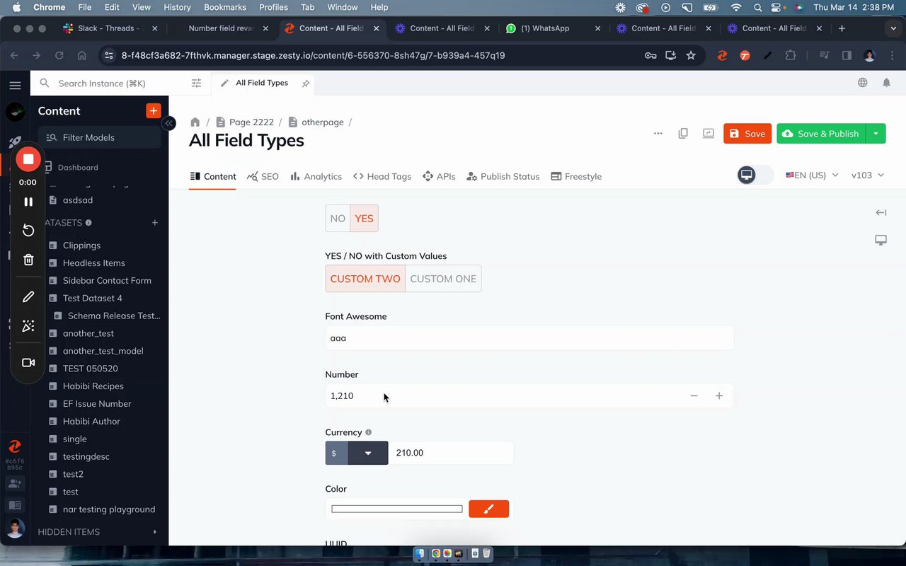Pin the All Field Types tab

306,83
